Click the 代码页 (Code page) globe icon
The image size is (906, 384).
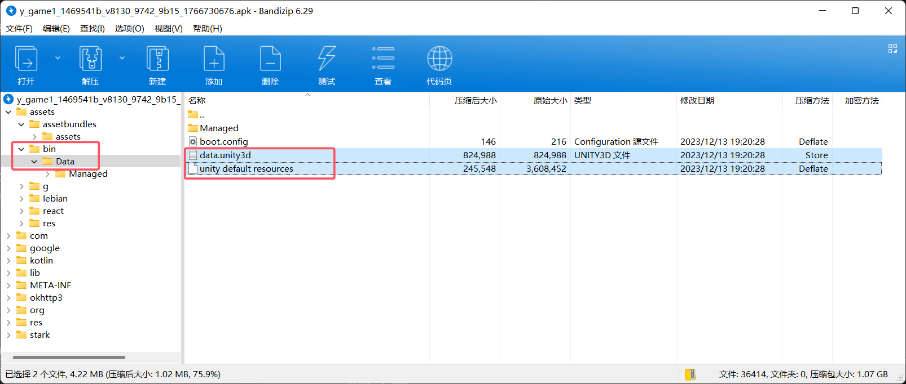[439, 59]
